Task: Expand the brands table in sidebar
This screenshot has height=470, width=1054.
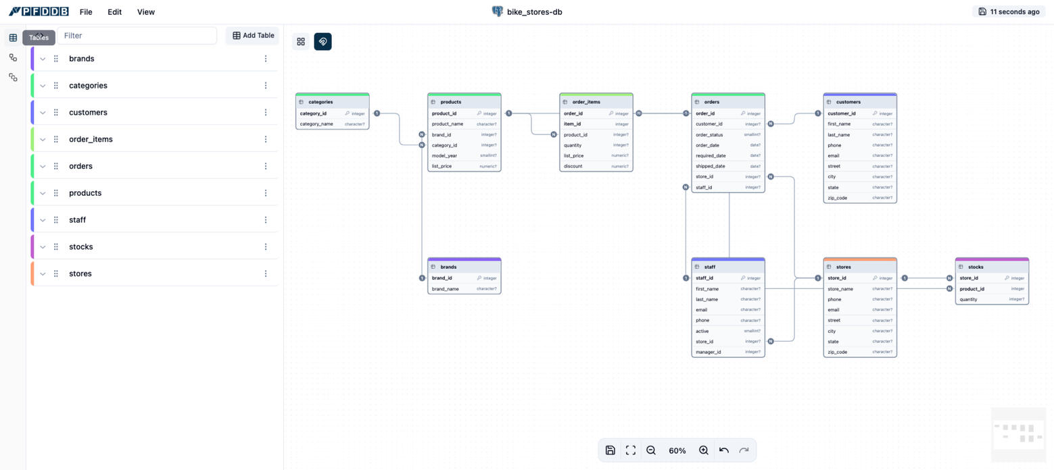Action: tap(43, 59)
